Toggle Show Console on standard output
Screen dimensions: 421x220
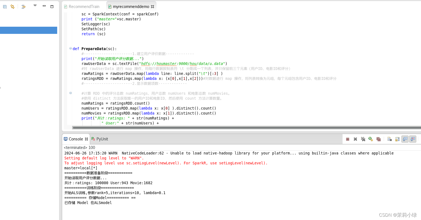click(405, 139)
